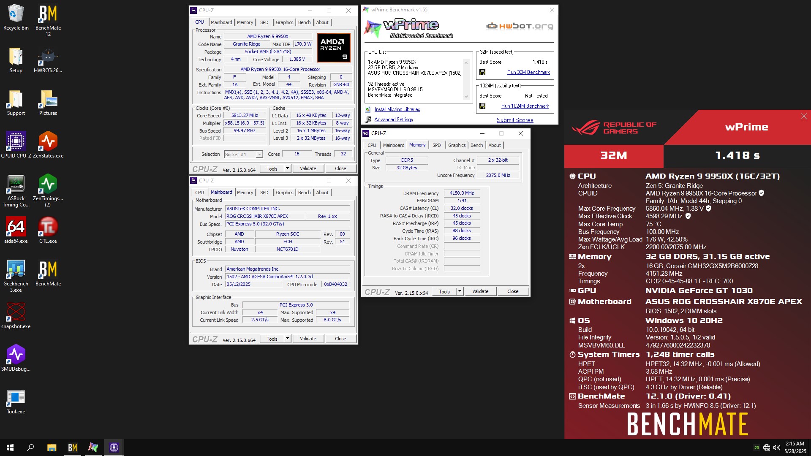Screen dimensions: 811x456
Task: Open Advanced Settings link in wPrime
Action: click(393, 119)
